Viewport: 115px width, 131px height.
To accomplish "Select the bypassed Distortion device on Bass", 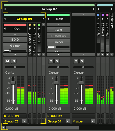I will (x=58, y=36).
